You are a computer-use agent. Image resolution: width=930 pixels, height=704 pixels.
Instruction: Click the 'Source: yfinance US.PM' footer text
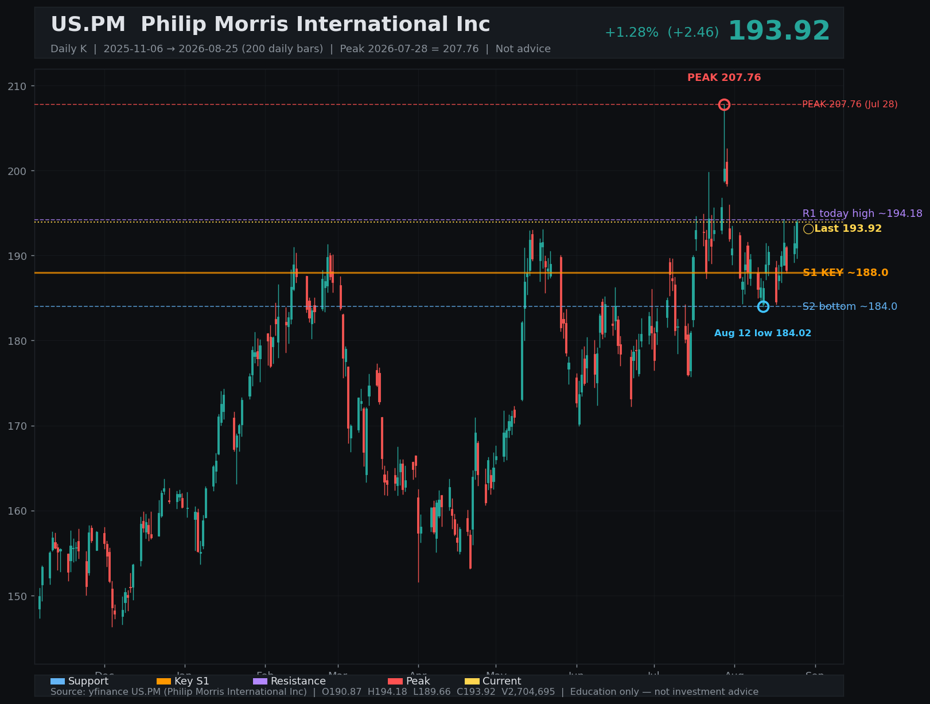pos(404,692)
